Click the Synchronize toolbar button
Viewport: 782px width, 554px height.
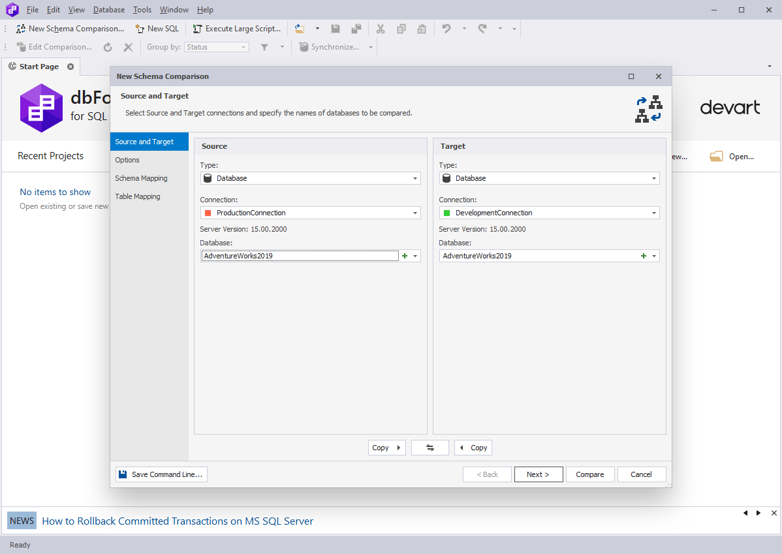tap(329, 47)
